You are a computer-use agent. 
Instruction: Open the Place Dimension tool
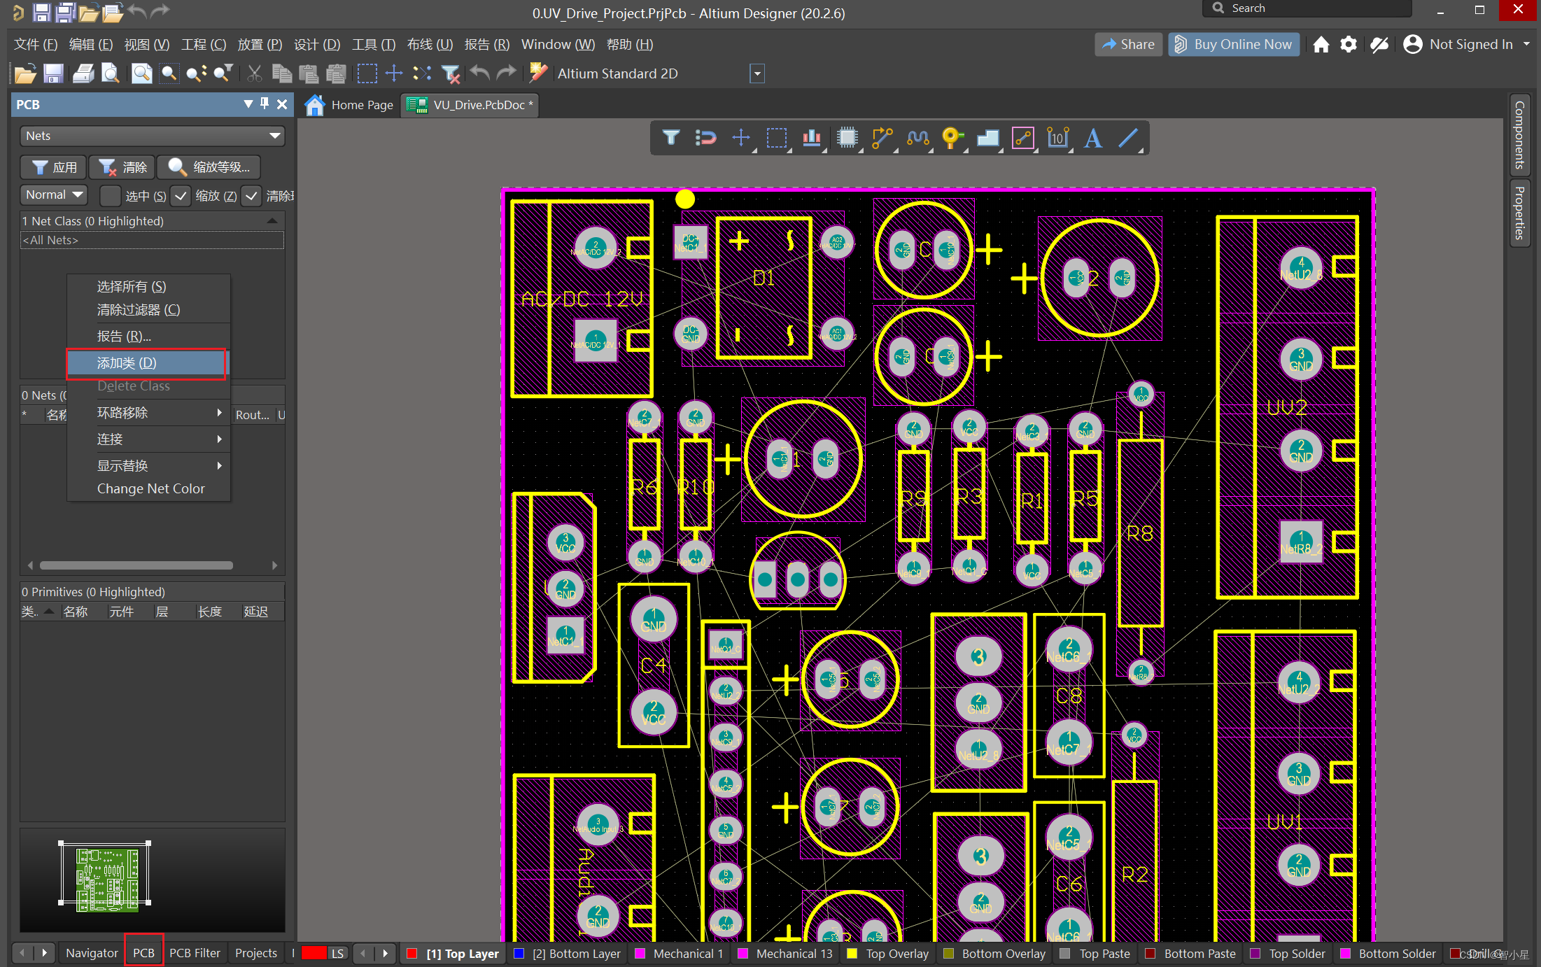(1057, 138)
